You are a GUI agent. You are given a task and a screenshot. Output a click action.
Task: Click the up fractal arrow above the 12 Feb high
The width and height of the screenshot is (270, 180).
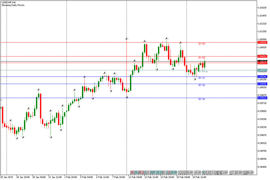pyautogui.click(x=145, y=41)
